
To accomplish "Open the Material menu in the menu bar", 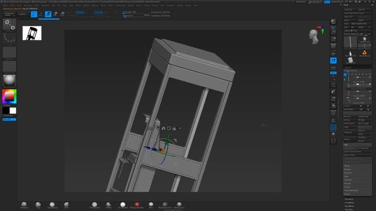I will tap(95, 5).
